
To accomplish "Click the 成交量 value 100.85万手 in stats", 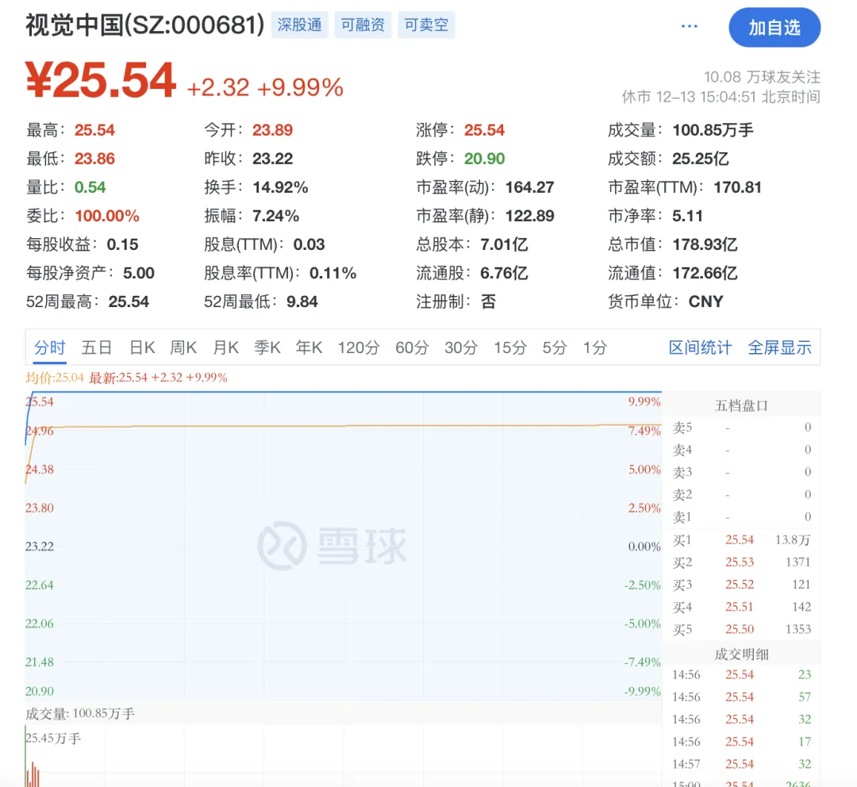I will (x=713, y=130).
